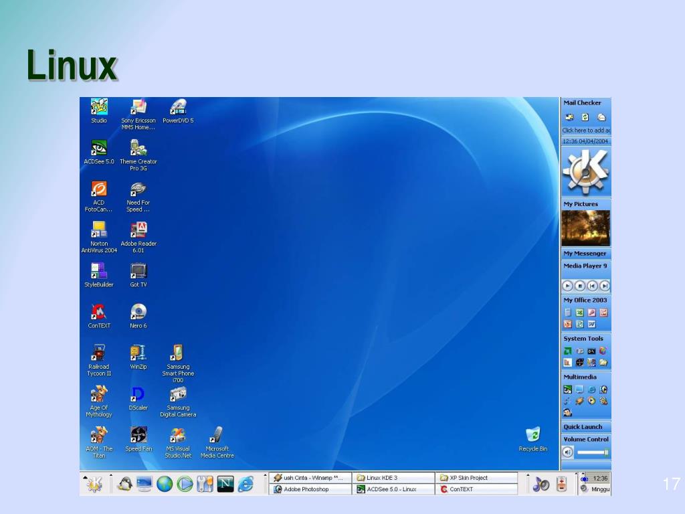This screenshot has height=514, width=685.
Task: Skip to previous track in Media Player
Action: click(x=592, y=286)
